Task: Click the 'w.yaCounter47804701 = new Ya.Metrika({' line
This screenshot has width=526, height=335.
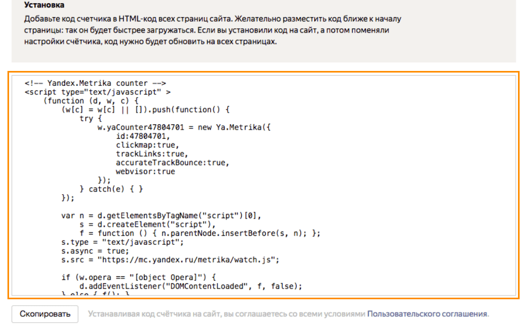Action: pyautogui.click(x=184, y=127)
